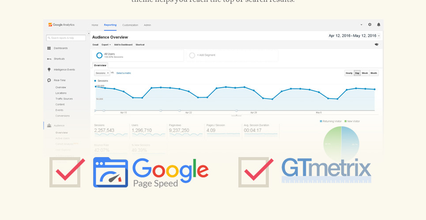The image size is (426, 220).
Task: Click the graduation cap education icon
Action: point(377,44)
